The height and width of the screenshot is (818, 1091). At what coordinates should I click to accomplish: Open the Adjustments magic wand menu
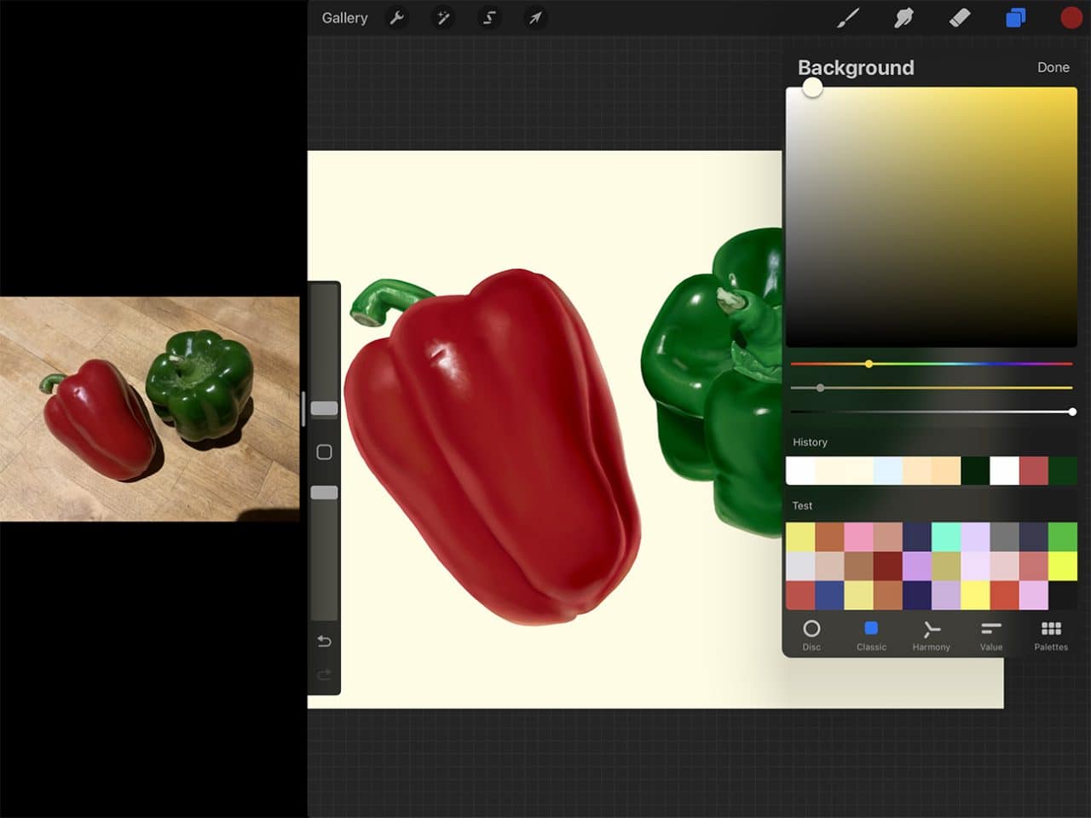pos(443,18)
